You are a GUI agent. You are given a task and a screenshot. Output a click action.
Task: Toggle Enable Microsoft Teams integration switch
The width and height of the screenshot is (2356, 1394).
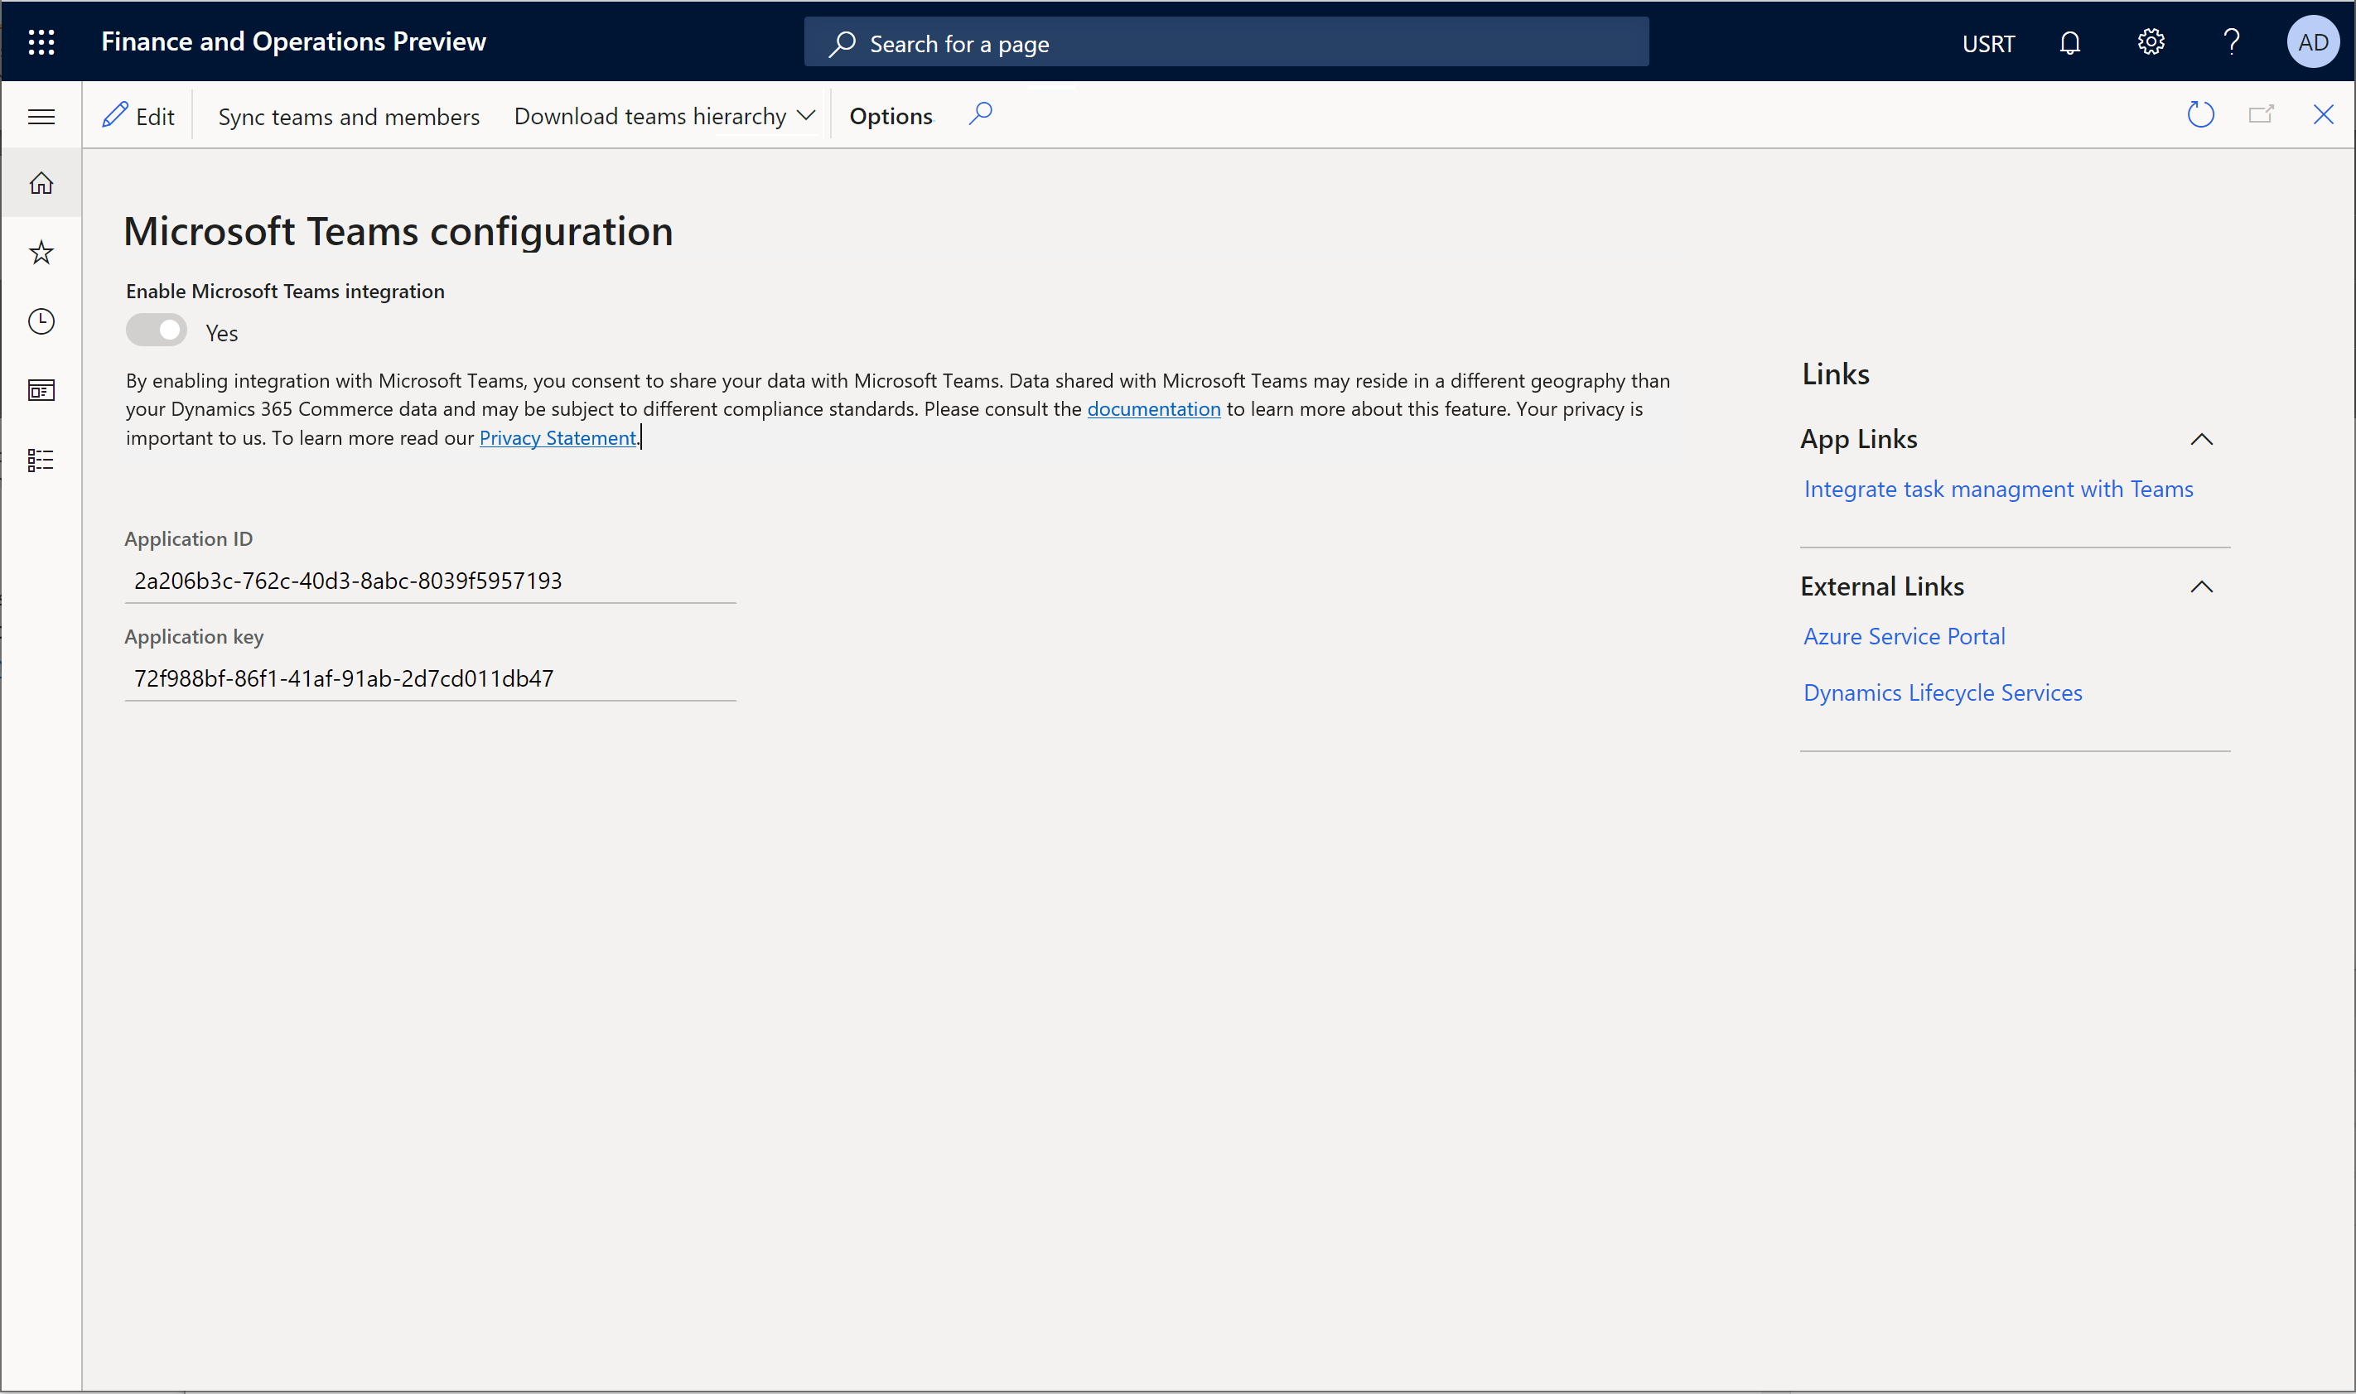156,332
